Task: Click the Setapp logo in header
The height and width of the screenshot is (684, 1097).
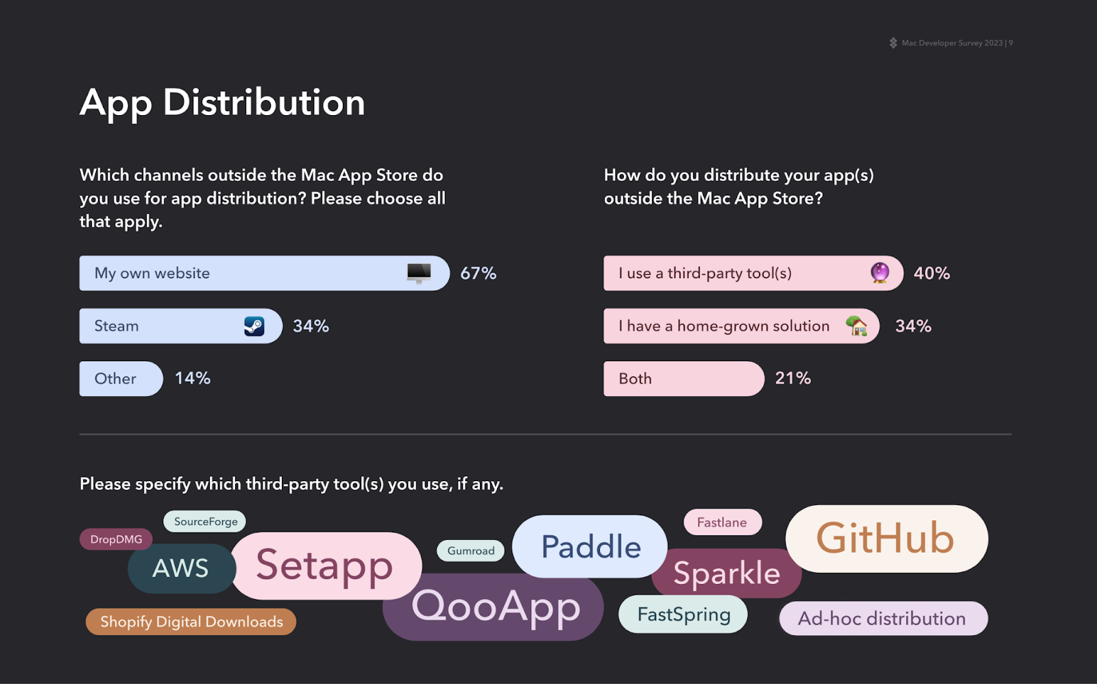Action: [893, 42]
